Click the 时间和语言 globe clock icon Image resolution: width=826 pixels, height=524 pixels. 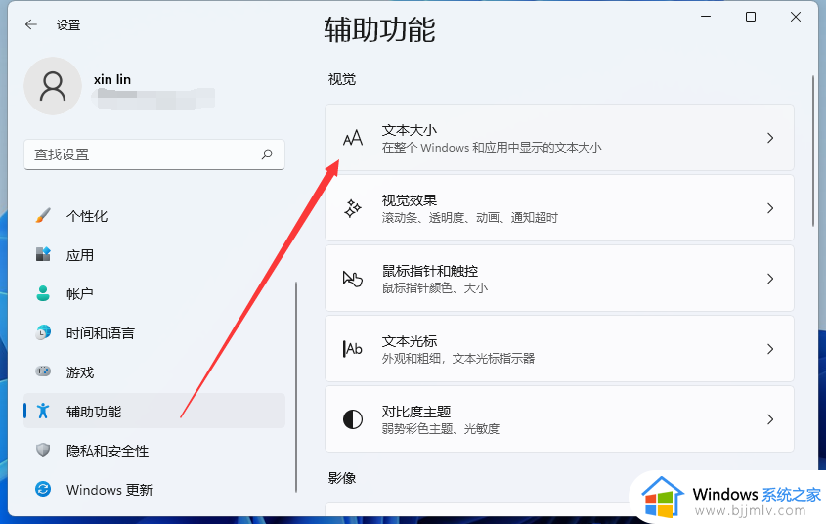(x=43, y=332)
